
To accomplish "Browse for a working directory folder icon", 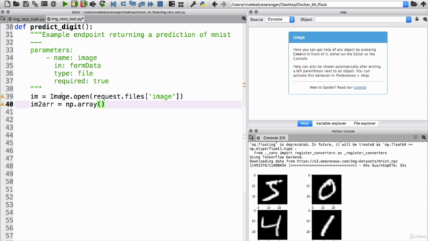I will click(414, 4).
